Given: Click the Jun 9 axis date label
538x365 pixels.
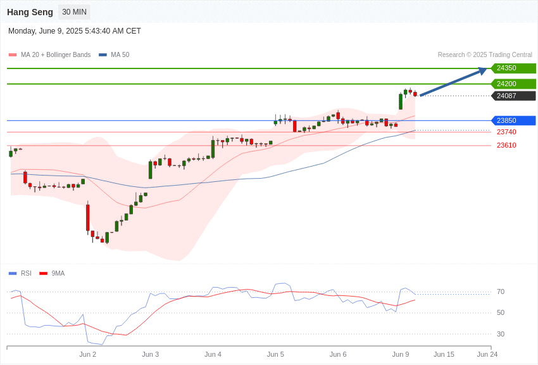Looking at the screenshot, I should [400, 354].
